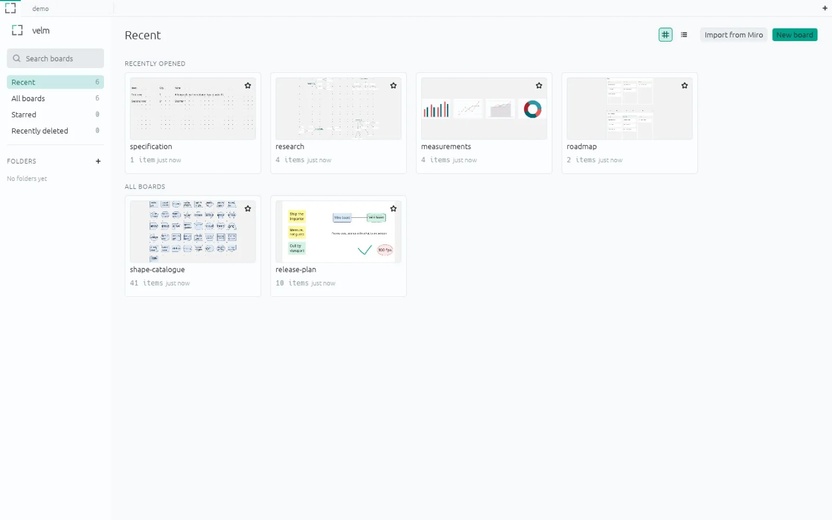Click the 'research' board title

[x=290, y=147]
